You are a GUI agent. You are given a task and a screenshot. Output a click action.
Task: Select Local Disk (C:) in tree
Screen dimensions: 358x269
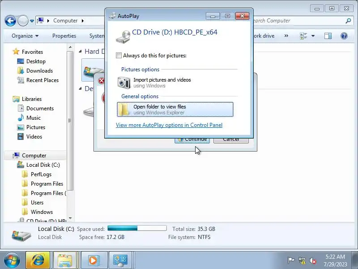pyautogui.click(x=43, y=165)
